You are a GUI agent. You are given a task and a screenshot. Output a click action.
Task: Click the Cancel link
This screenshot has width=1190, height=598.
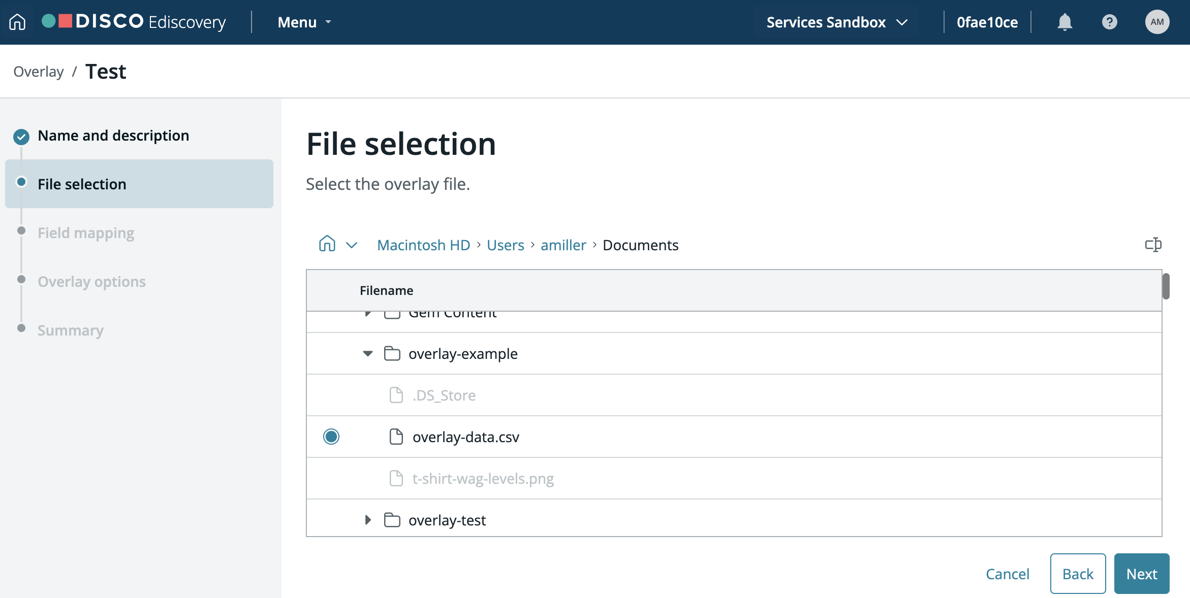[1008, 574]
